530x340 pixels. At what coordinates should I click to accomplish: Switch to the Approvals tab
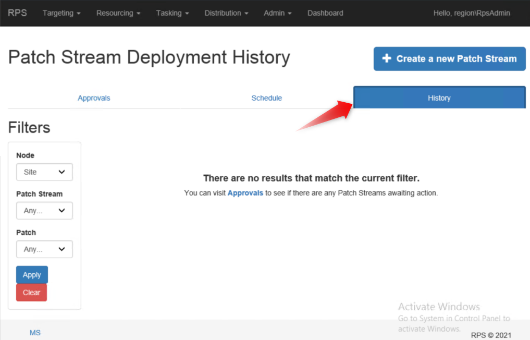94,98
